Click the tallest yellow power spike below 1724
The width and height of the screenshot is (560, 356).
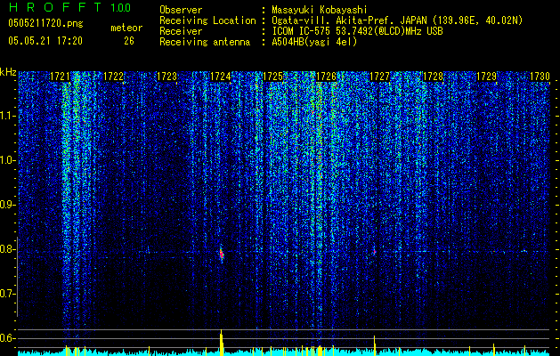click(x=222, y=343)
